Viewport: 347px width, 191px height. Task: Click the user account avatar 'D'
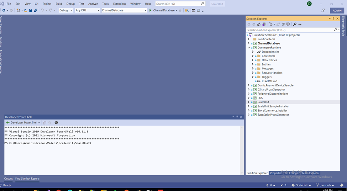[x=309, y=4]
